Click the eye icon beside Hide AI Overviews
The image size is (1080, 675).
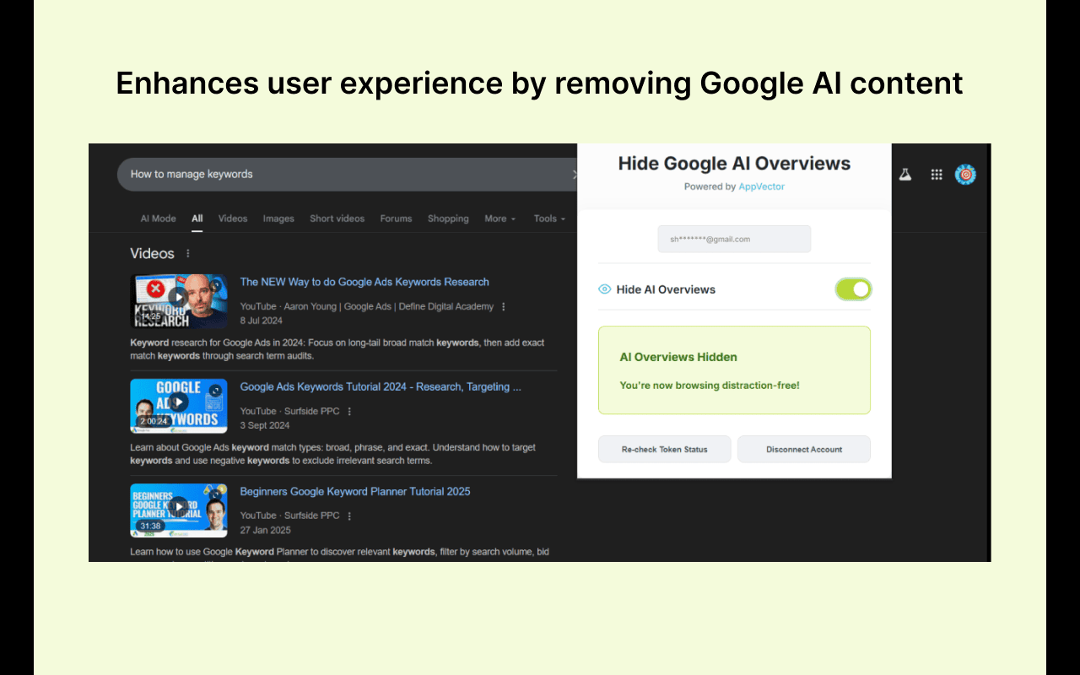[x=604, y=289]
